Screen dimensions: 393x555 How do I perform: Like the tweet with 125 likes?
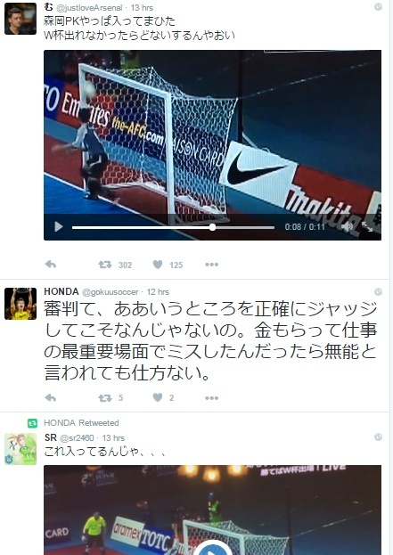tap(158, 265)
